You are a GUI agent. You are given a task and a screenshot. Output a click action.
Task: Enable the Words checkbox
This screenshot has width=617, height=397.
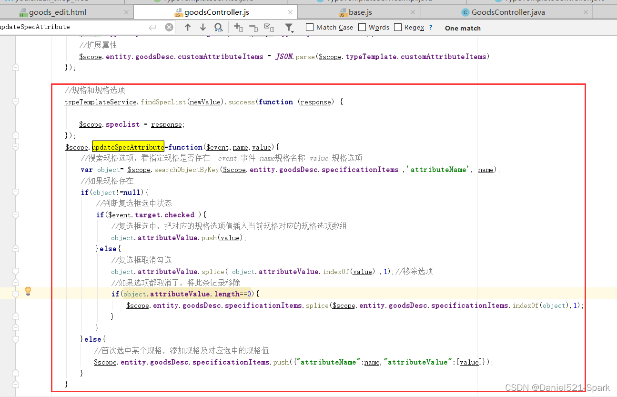click(x=362, y=27)
